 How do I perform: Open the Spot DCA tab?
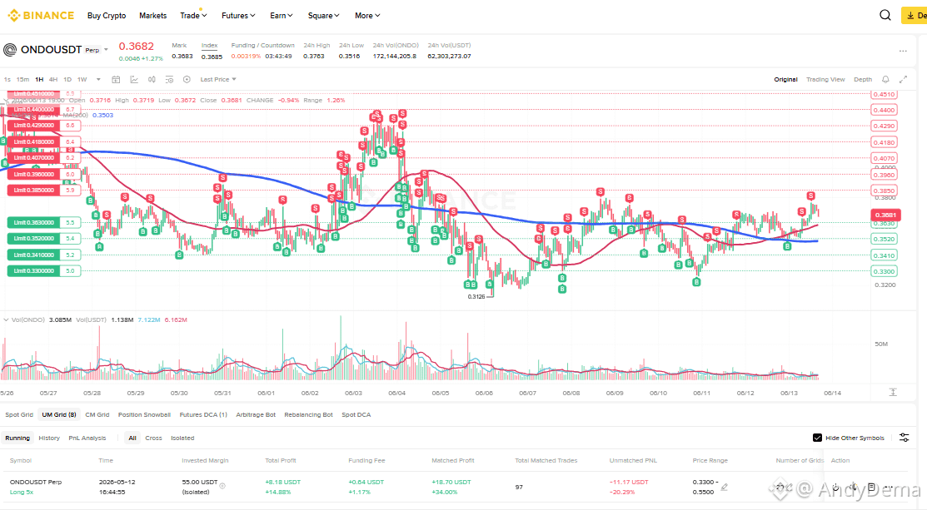[x=356, y=414]
